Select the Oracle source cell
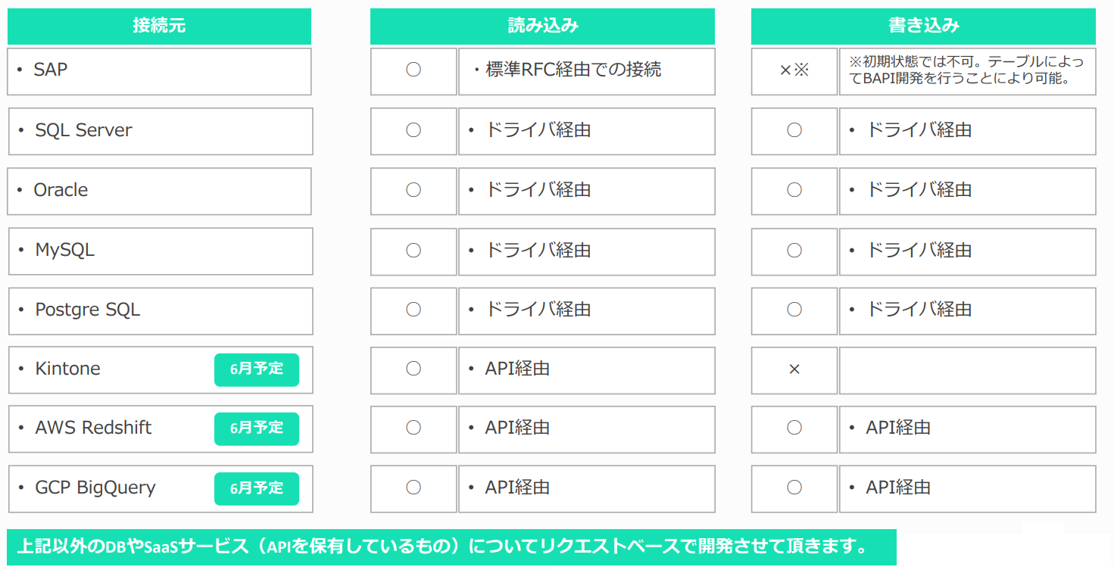 (x=159, y=191)
